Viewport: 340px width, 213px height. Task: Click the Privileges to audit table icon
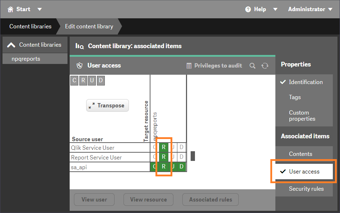tap(189, 66)
